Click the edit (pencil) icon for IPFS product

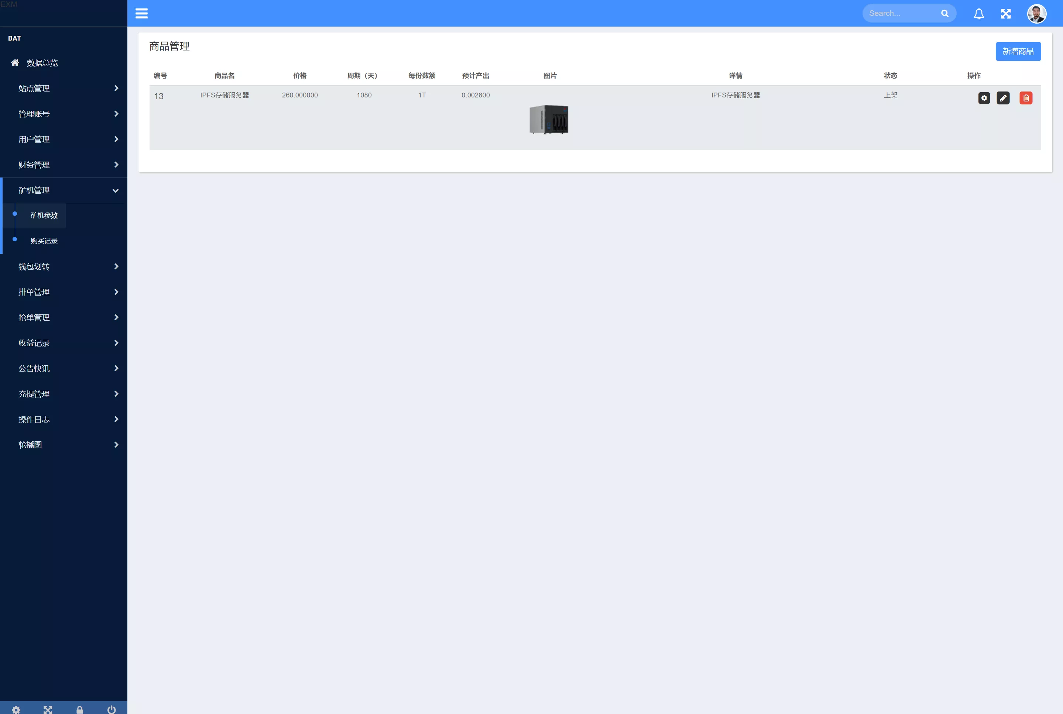tap(1004, 97)
